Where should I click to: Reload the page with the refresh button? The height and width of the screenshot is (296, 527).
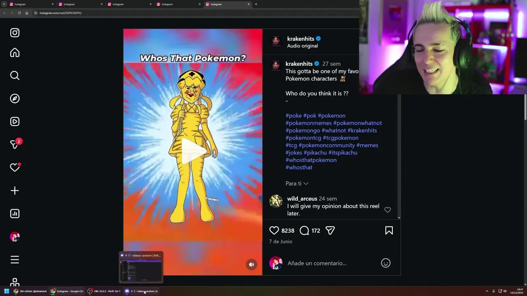click(x=19, y=13)
